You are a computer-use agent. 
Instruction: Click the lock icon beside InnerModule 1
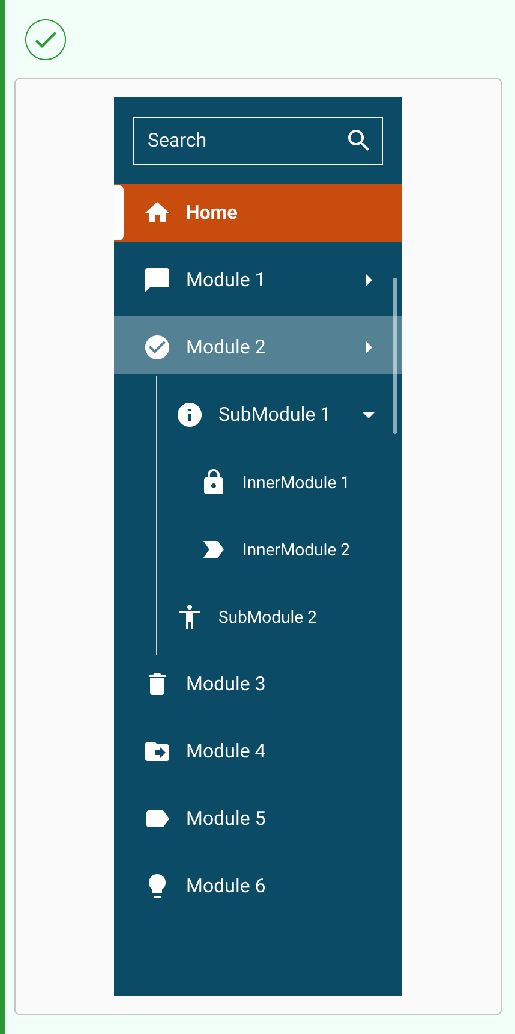pos(214,482)
